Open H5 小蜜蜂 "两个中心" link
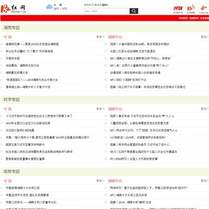The image size is (209, 209). [x=139, y=66]
